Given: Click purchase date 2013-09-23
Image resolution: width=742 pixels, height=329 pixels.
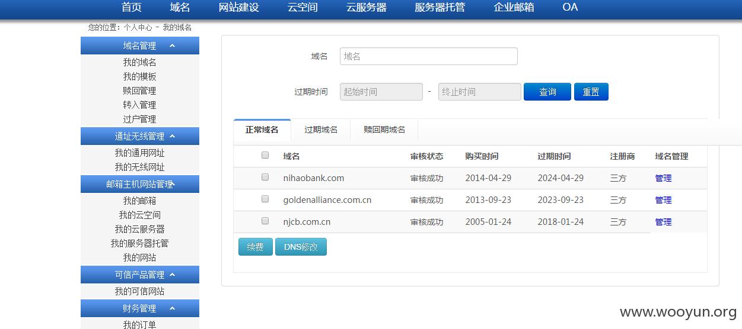Looking at the screenshot, I should pyautogui.click(x=488, y=200).
